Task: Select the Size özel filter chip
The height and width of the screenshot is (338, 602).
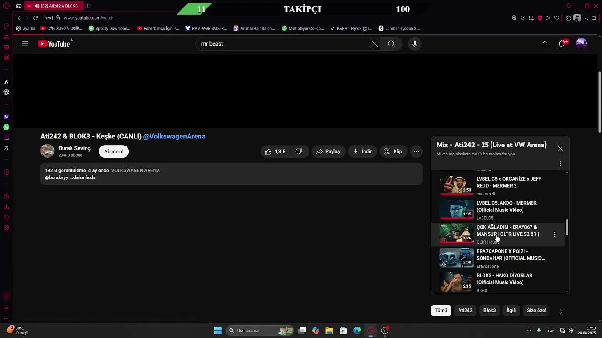Action: click(x=536, y=310)
